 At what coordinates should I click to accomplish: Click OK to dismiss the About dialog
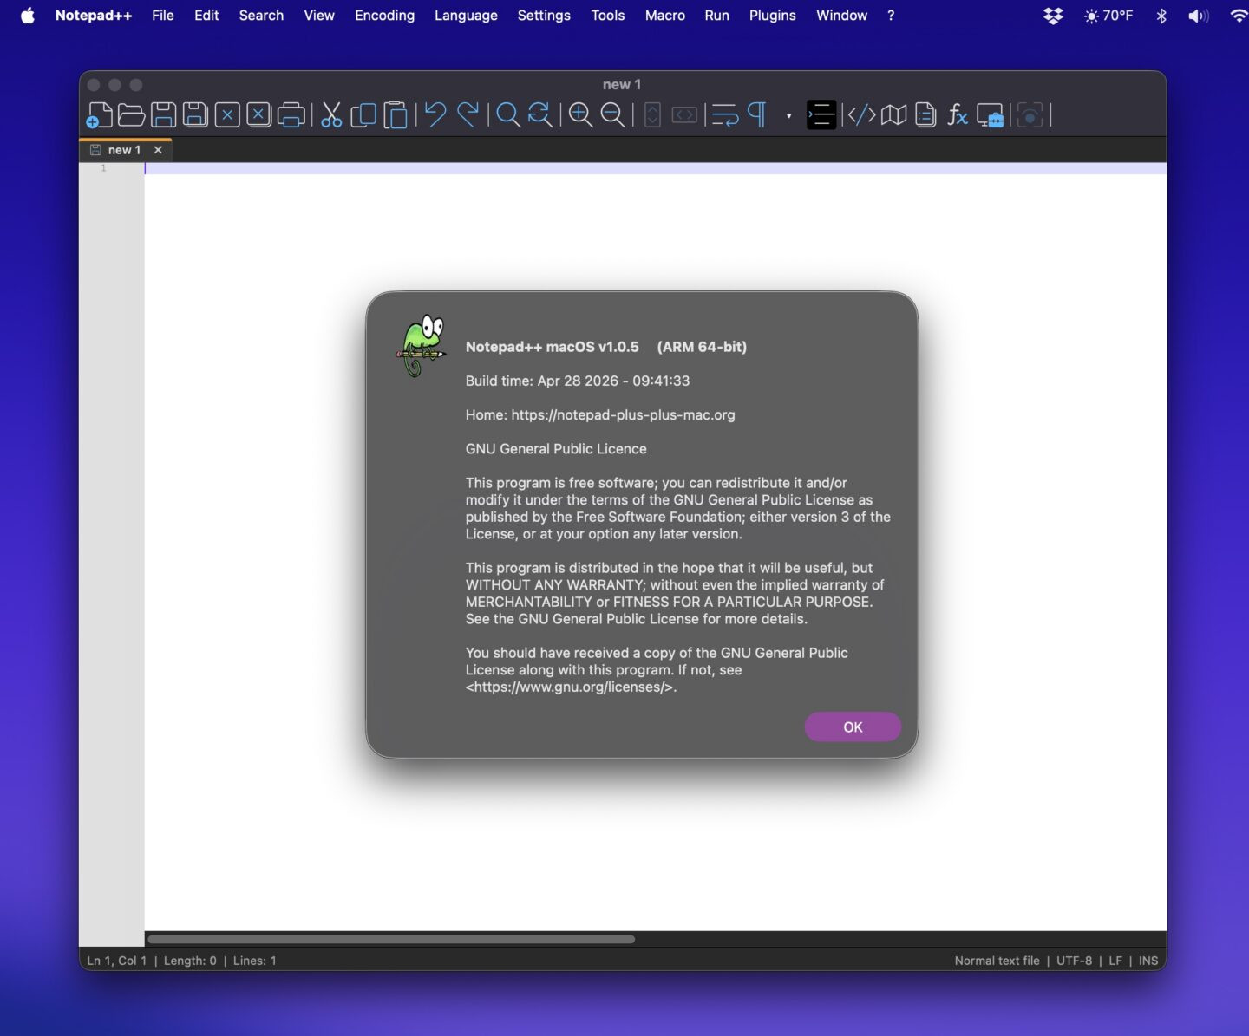pos(853,727)
